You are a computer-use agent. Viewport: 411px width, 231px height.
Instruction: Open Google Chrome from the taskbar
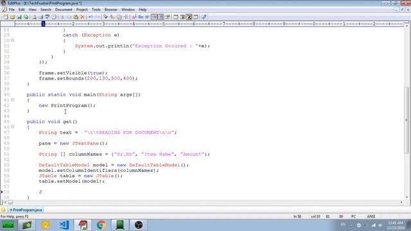[101, 225]
